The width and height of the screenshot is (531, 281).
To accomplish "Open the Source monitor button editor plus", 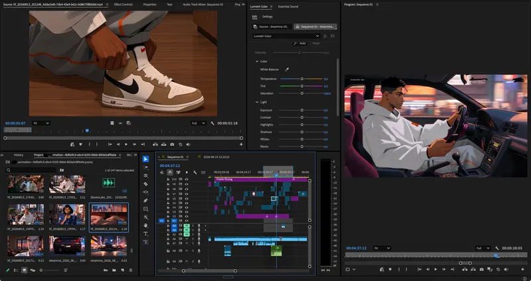I will [241, 144].
